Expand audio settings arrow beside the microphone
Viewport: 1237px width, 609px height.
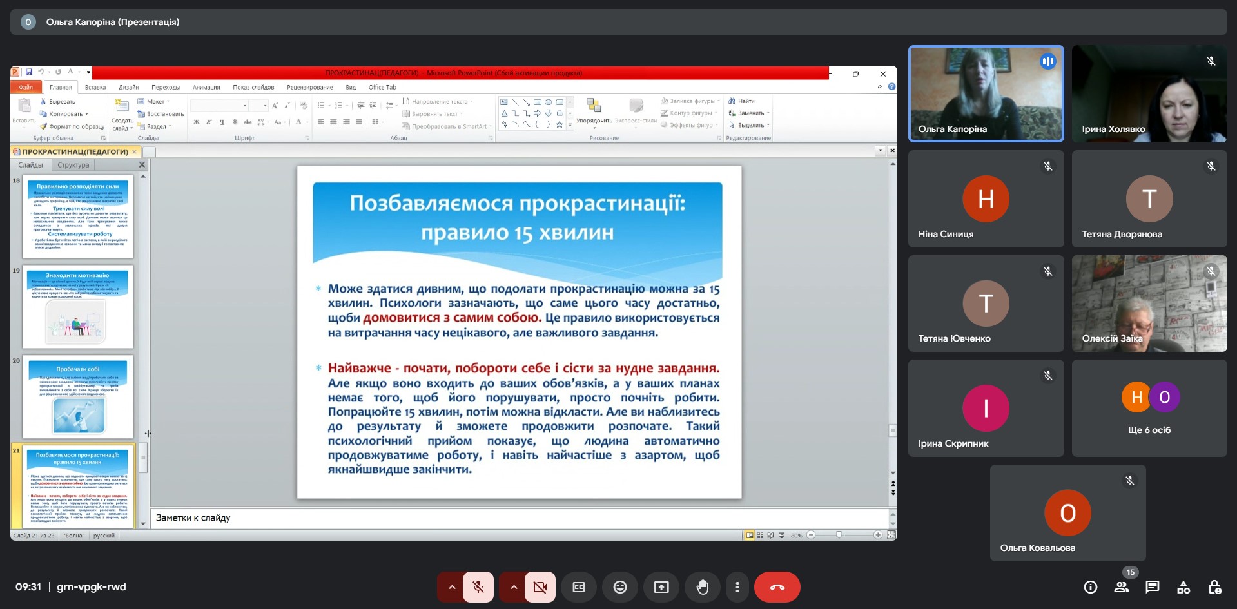tap(451, 587)
